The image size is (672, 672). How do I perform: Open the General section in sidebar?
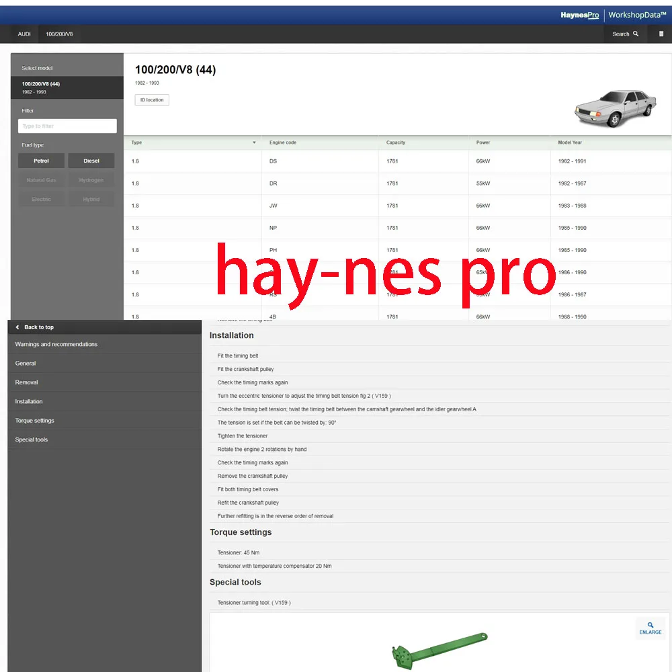(x=25, y=363)
